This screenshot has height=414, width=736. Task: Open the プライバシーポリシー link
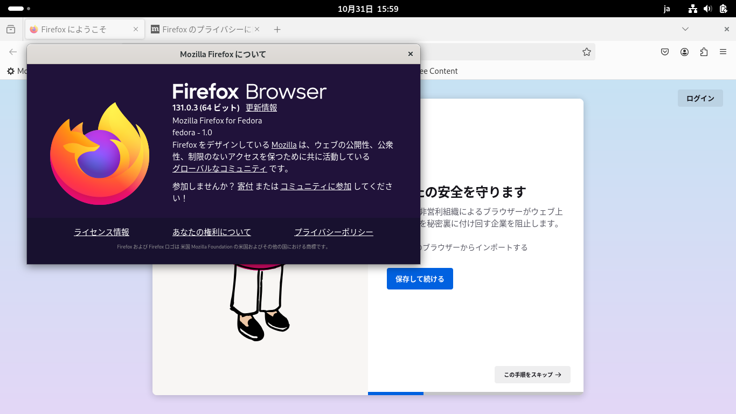point(334,232)
